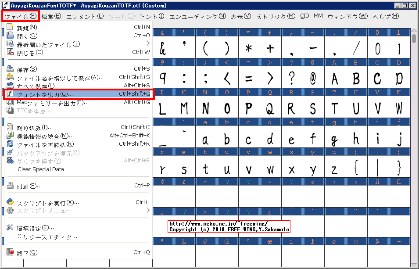Image resolution: width=419 pixels, height=269 pixels.
Task: Click the Open folder icon beside 開く
Action: click(x=11, y=35)
